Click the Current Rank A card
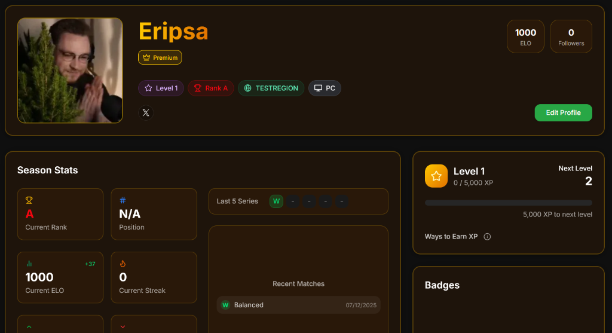This screenshot has width=612, height=333. [x=60, y=214]
